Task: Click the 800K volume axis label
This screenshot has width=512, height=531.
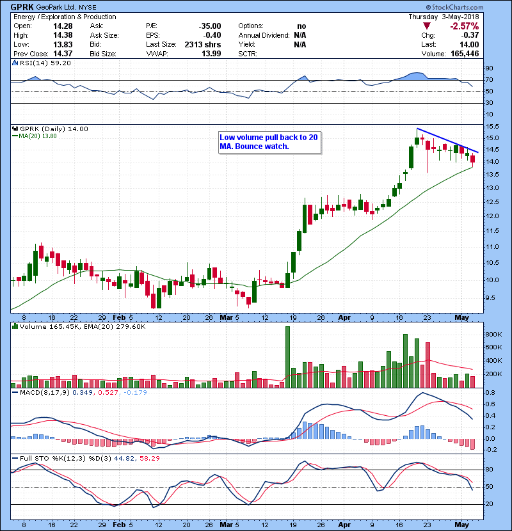Action: [x=494, y=334]
